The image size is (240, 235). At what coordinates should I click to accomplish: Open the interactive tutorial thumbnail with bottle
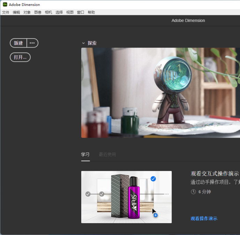click(126, 197)
